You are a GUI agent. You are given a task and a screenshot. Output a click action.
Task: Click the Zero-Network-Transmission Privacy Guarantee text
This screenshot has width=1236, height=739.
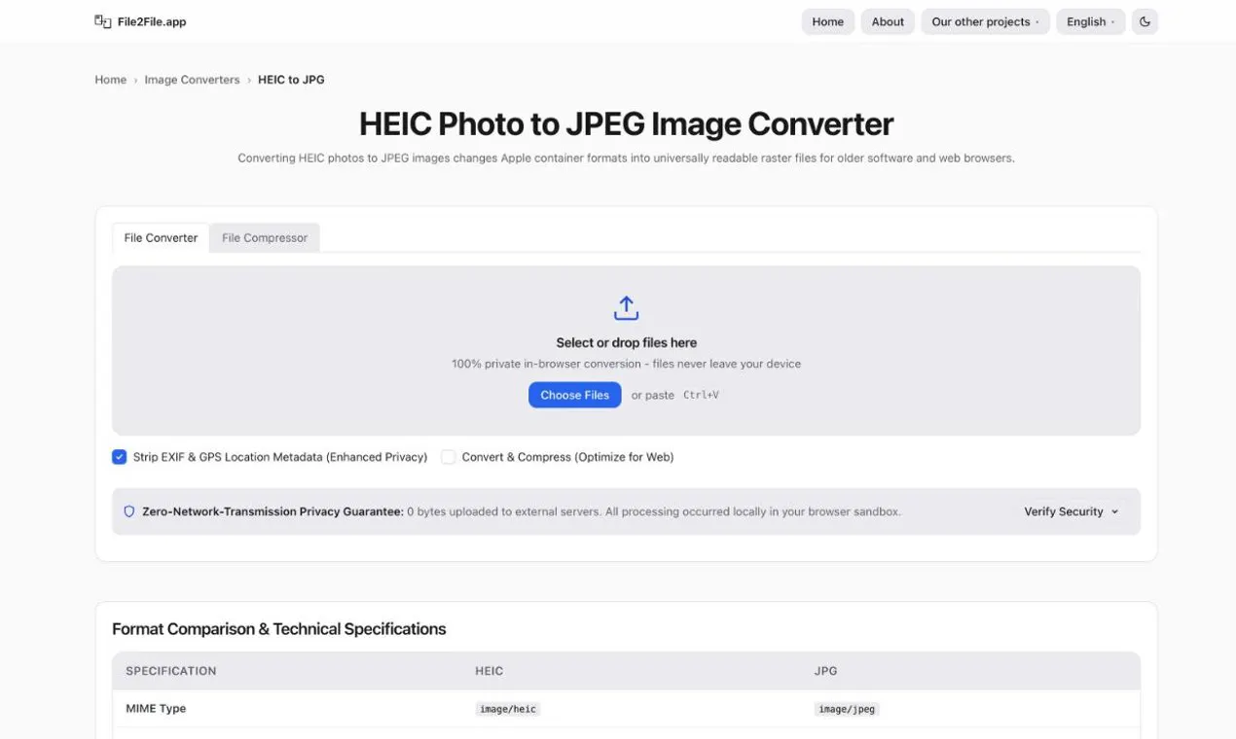(x=273, y=511)
